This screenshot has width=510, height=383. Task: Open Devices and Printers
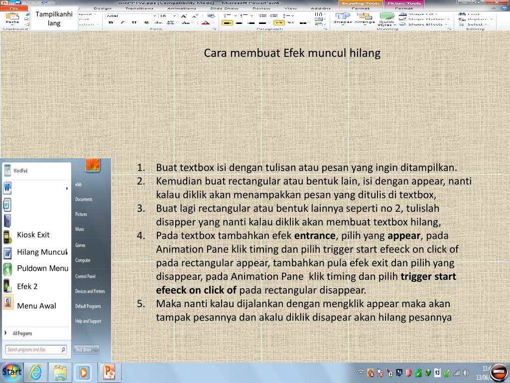click(x=90, y=291)
